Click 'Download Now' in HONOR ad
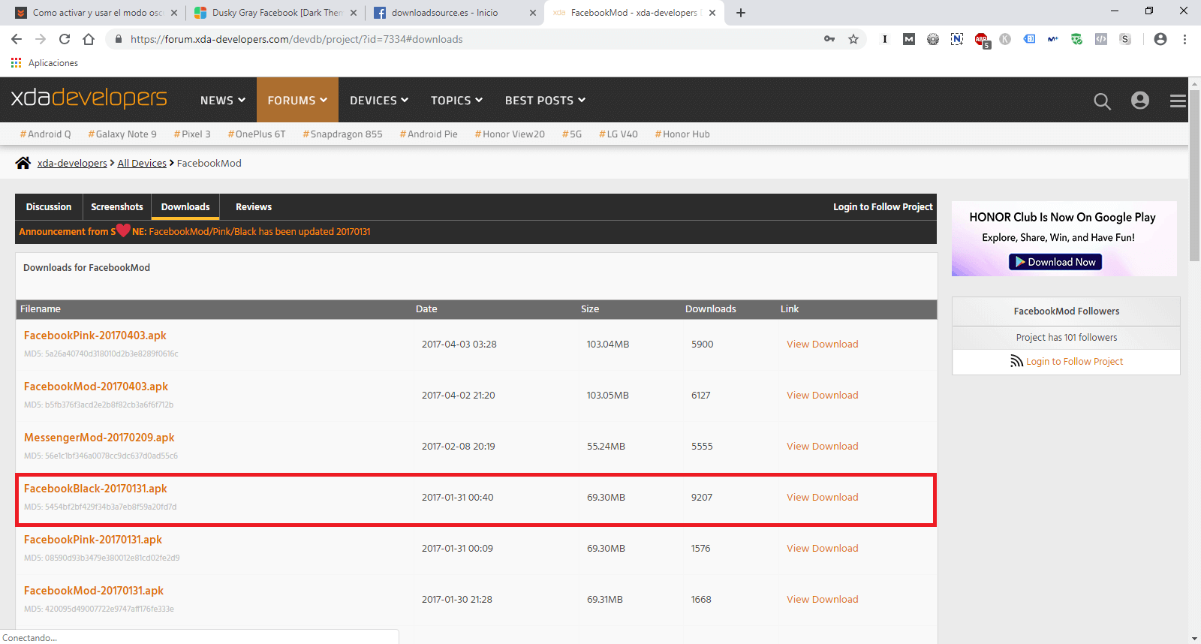 1055,262
